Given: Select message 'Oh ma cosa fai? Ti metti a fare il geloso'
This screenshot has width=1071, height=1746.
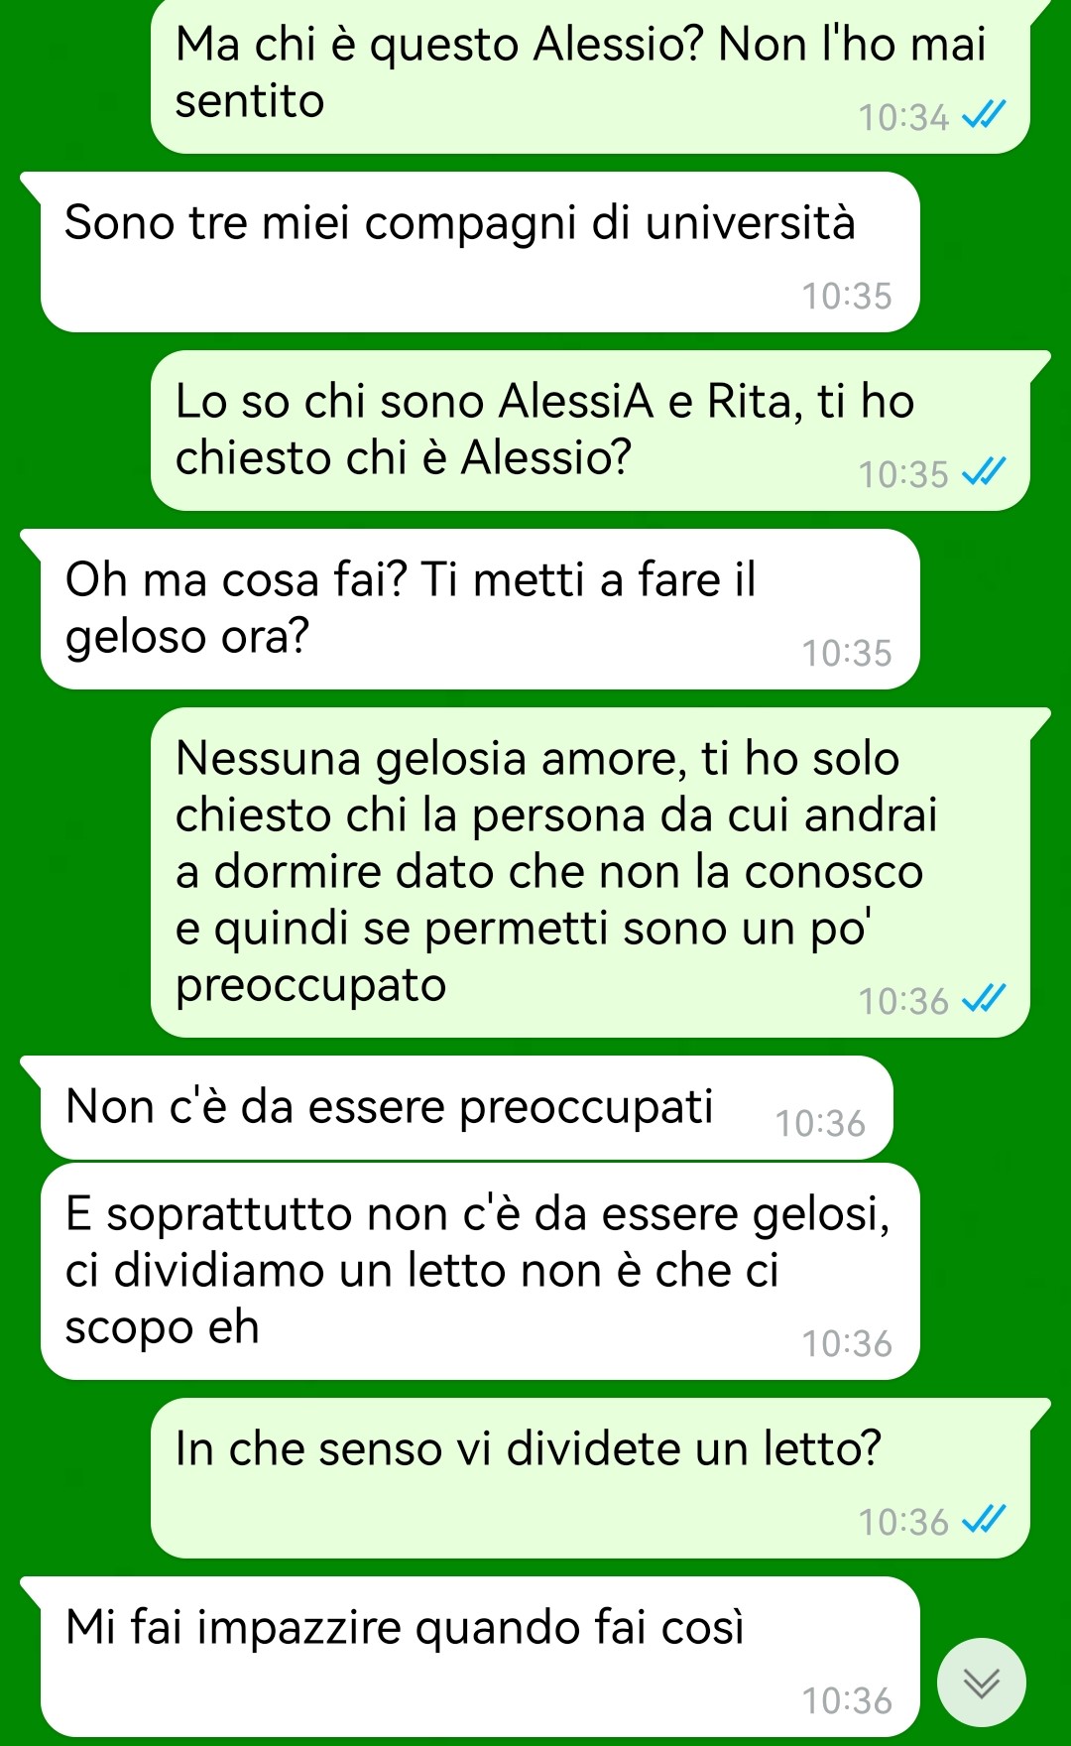Looking at the screenshot, I should tap(480, 609).
